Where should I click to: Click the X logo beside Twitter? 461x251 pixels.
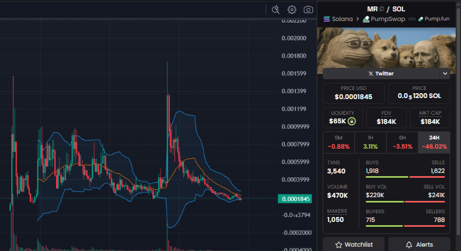click(x=371, y=73)
